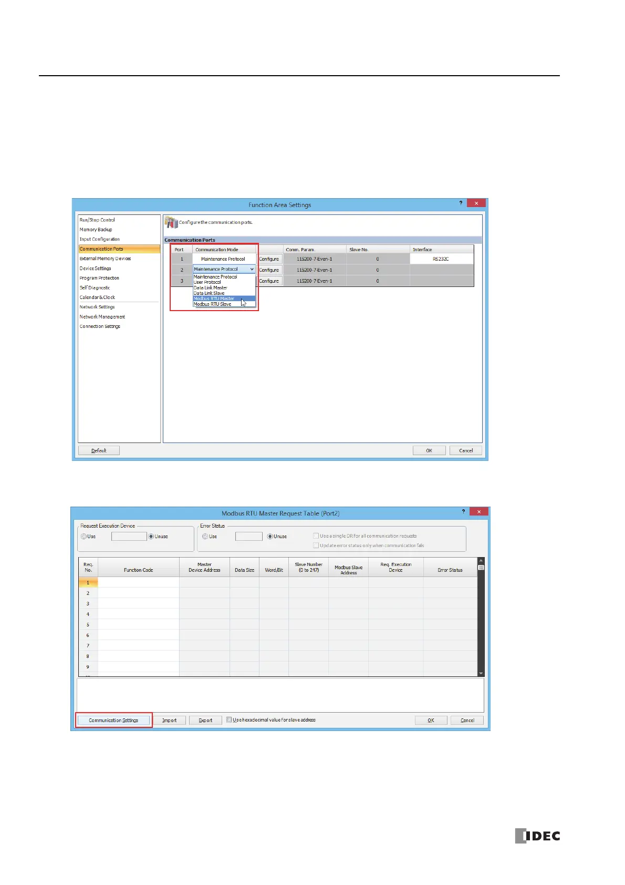Click the Data Size column header

tap(244, 568)
